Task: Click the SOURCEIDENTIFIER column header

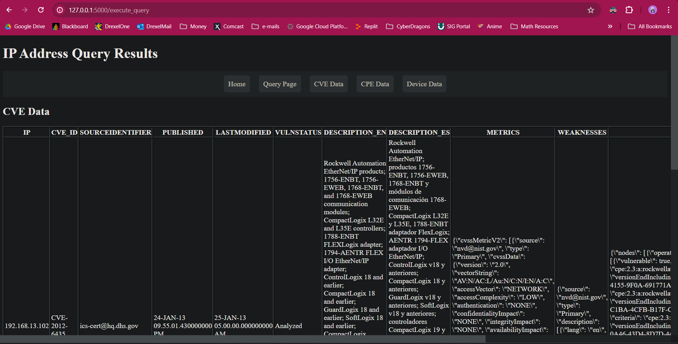Action: (x=115, y=132)
